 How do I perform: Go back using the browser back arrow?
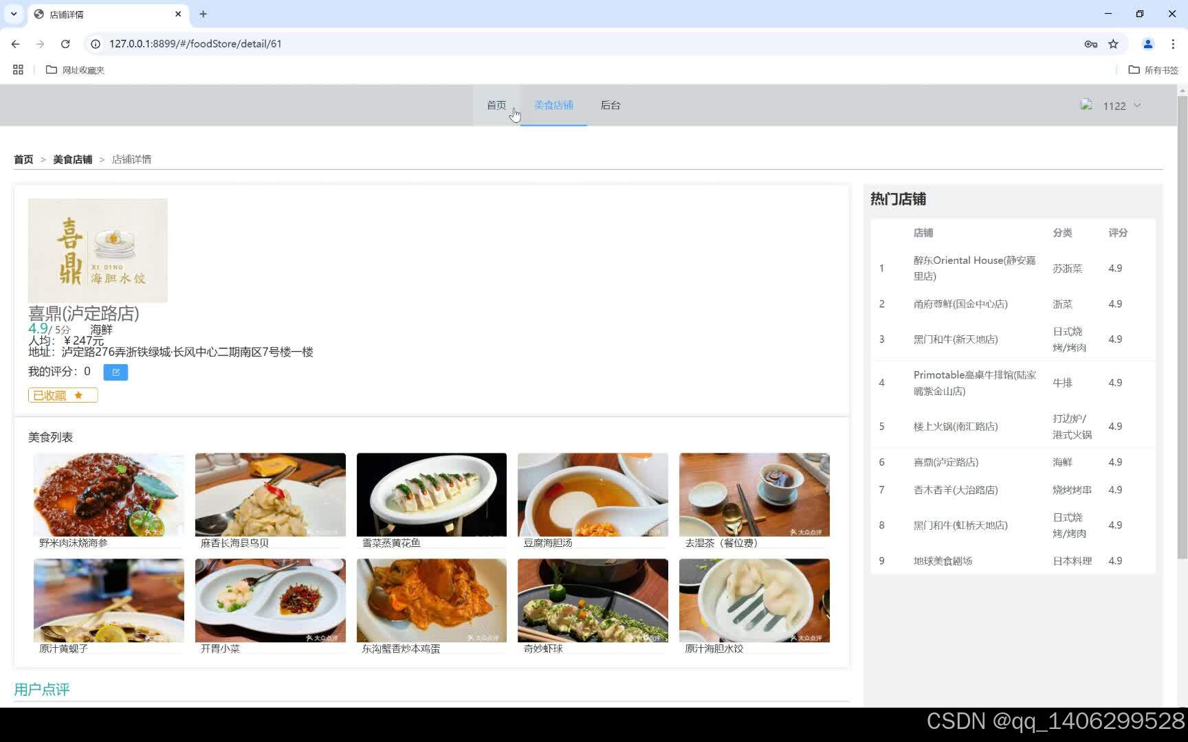tap(15, 44)
